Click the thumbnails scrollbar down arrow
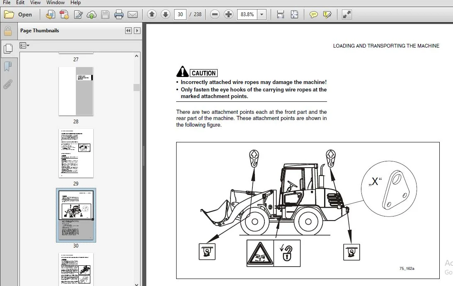Viewport: 453px width, 286px height. click(x=136, y=284)
